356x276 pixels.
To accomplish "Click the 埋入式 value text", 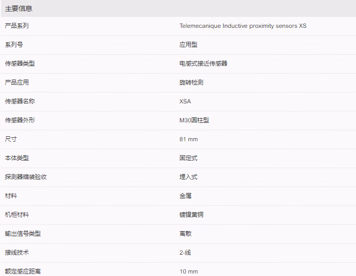I will (x=188, y=177).
